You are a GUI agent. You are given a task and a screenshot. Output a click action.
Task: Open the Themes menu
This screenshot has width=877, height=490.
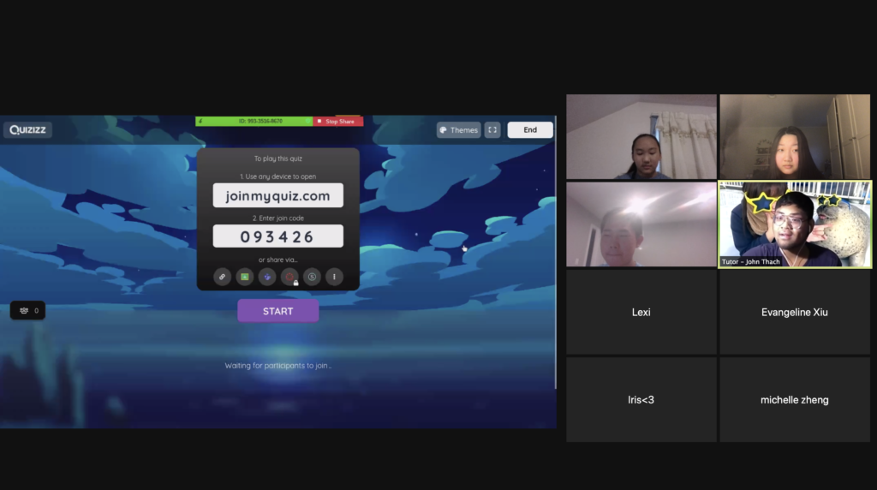[x=459, y=129]
